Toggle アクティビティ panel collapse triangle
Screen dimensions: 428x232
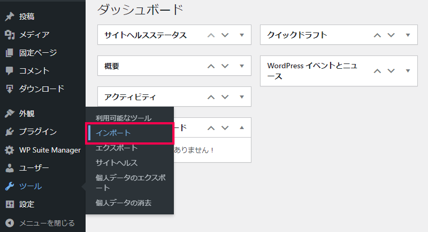(x=242, y=97)
